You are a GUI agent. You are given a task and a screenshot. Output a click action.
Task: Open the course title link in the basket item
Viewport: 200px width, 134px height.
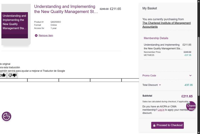pyautogui.click(x=66, y=9)
